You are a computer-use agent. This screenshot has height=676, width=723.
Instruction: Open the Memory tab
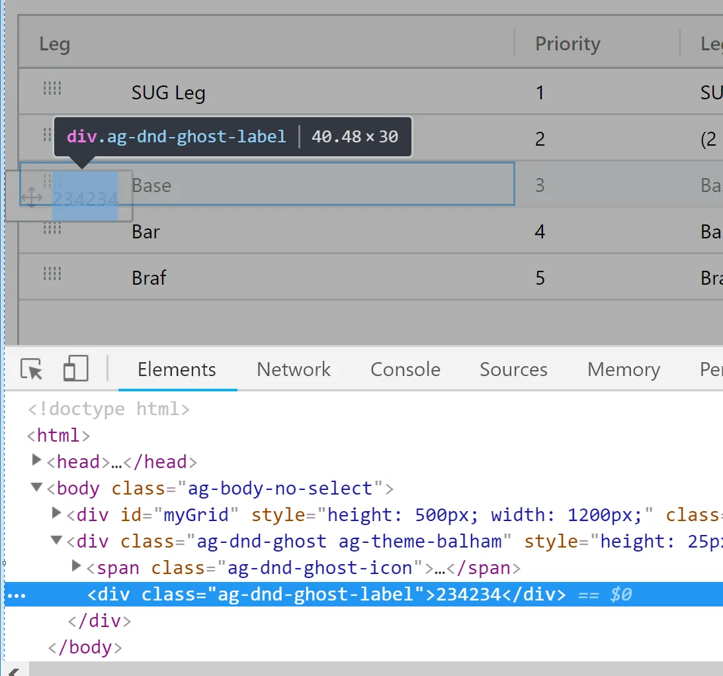623,369
